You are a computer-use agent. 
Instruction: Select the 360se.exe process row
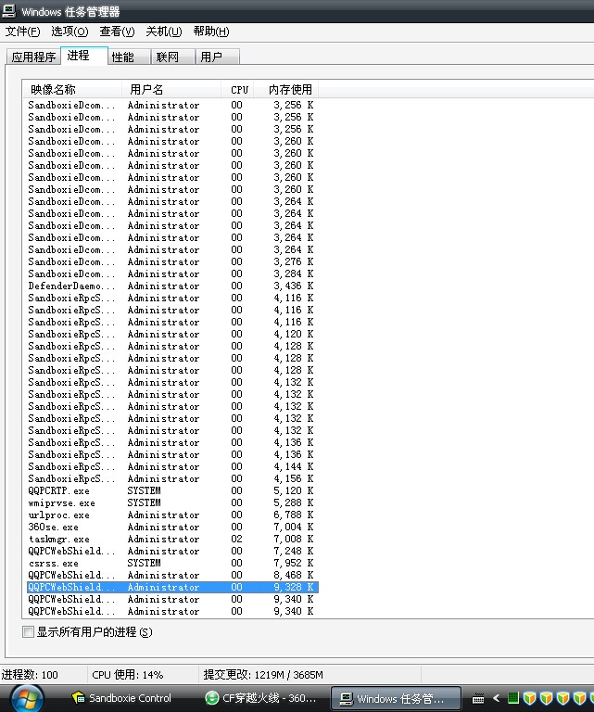tap(172, 528)
